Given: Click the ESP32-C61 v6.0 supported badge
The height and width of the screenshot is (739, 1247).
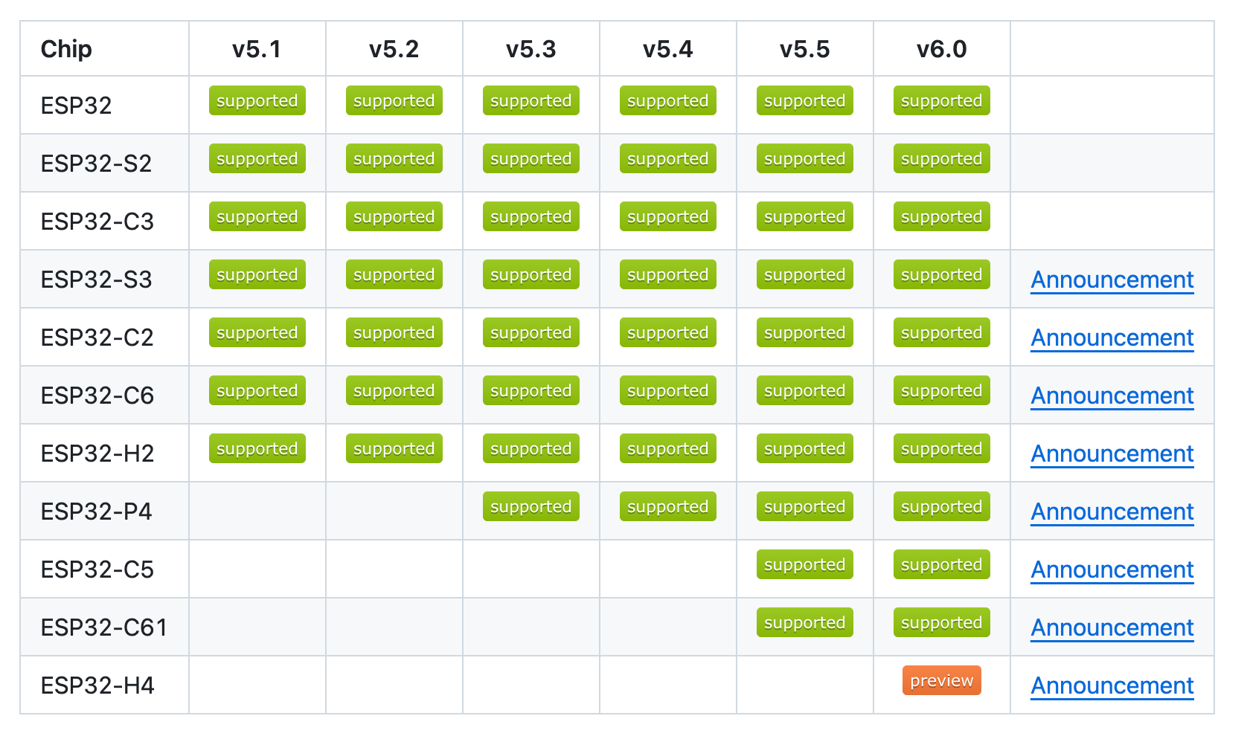Looking at the screenshot, I should tap(941, 622).
